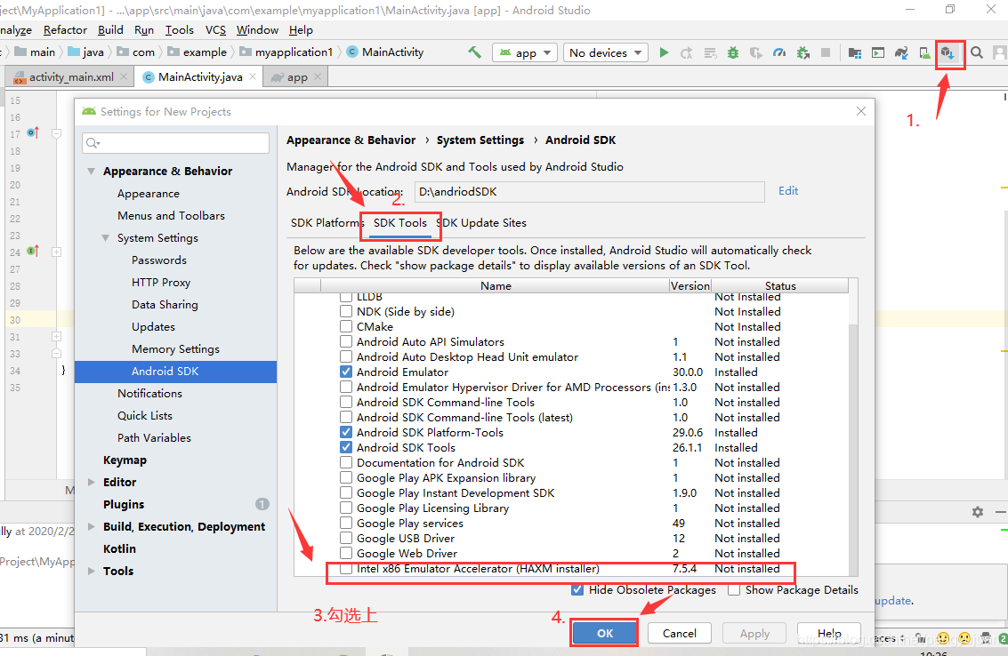Viewport: 1008px width, 656px height.
Task: Switch to SDK Update Sites tab
Action: tap(482, 223)
